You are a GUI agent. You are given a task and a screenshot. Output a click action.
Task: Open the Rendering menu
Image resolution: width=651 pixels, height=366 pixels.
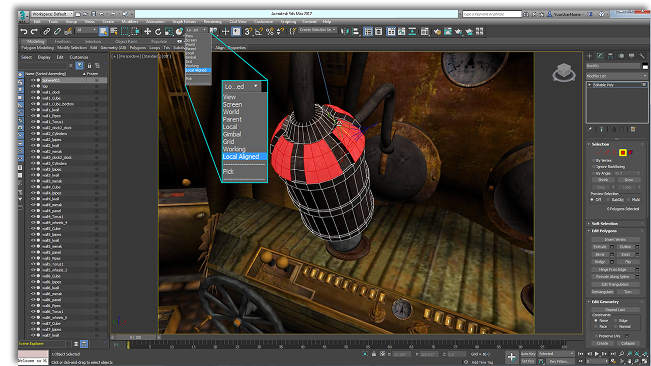coord(213,22)
